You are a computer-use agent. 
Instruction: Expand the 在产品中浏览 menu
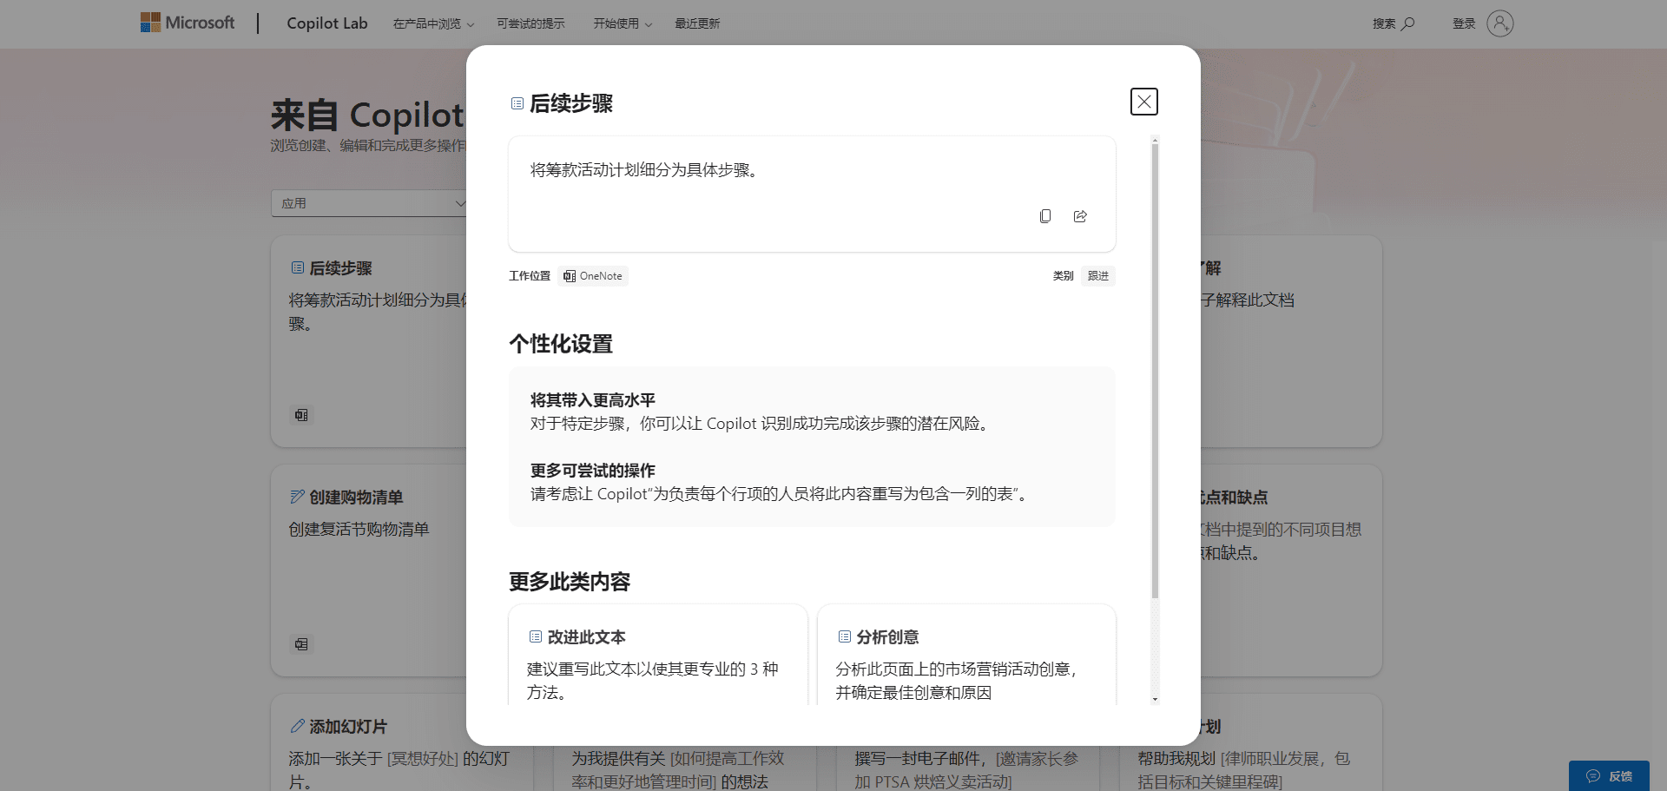coord(433,23)
